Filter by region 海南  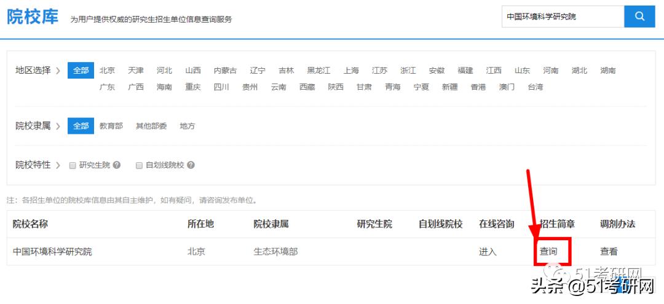[x=164, y=87]
